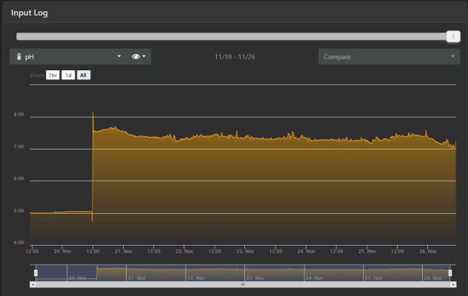This screenshot has width=468, height=296.
Task: Click the 26. Nov x-axis label
Action: 428,252
